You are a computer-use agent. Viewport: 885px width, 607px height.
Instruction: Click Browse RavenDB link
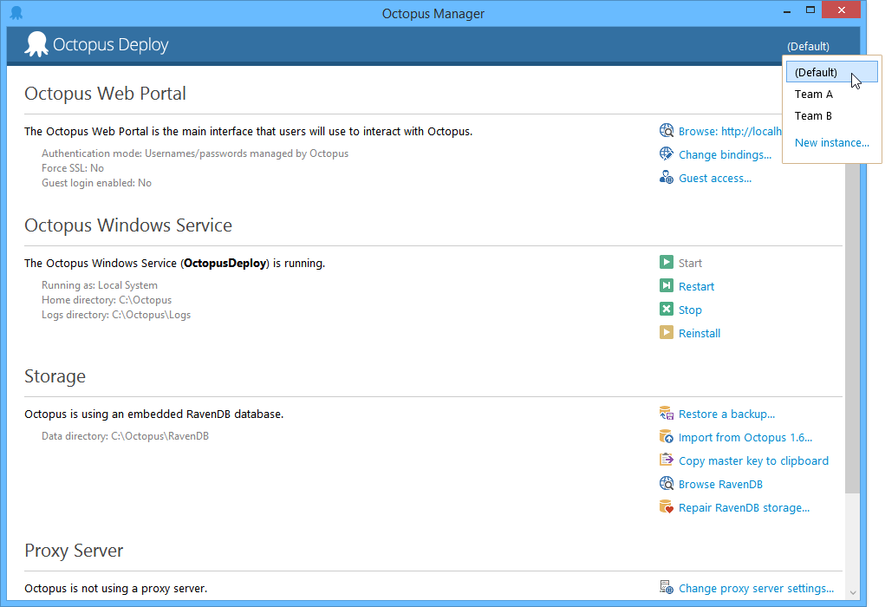720,483
